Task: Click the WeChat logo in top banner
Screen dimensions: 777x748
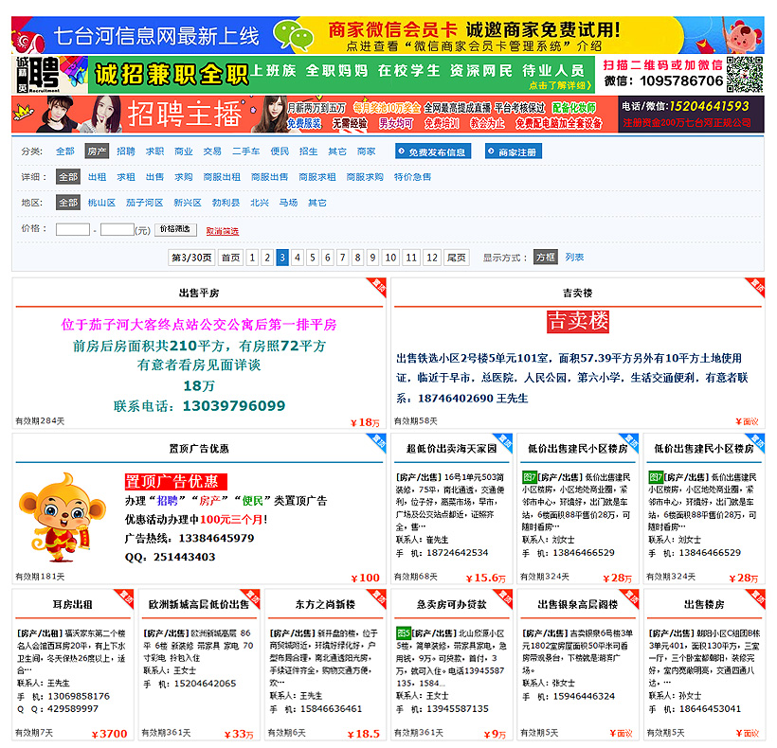Action: [293, 35]
